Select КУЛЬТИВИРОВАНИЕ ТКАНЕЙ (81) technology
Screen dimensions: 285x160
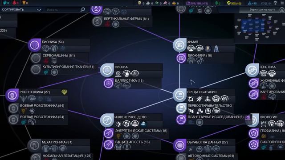[65, 69]
